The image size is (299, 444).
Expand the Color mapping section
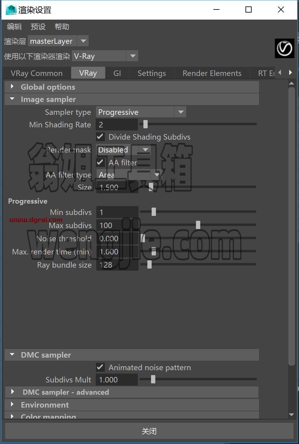point(132,416)
